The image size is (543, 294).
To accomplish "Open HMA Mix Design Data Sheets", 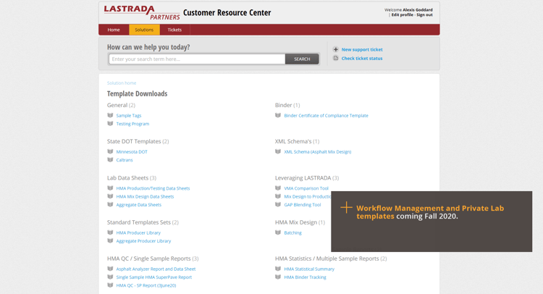I will click(145, 197).
